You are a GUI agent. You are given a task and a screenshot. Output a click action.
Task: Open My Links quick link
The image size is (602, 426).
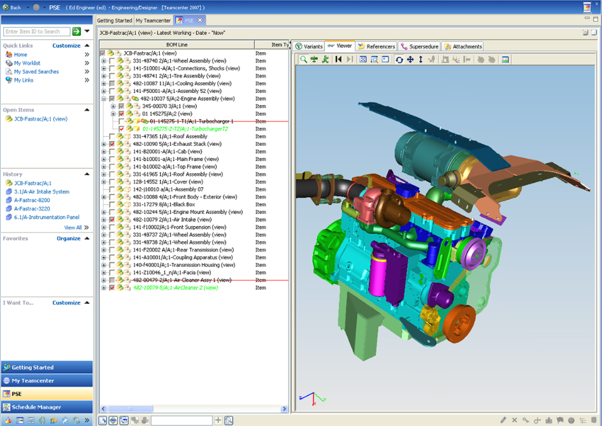click(x=24, y=80)
